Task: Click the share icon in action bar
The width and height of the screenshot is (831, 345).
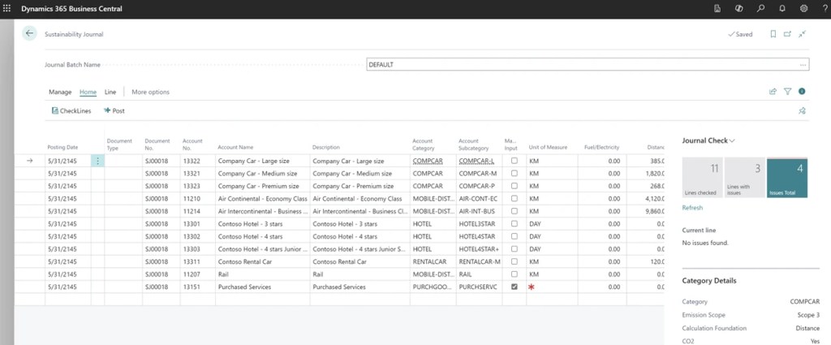Action: [773, 92]
